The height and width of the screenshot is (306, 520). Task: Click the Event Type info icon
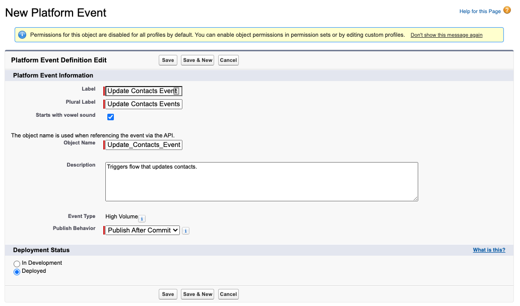[142, 218]
